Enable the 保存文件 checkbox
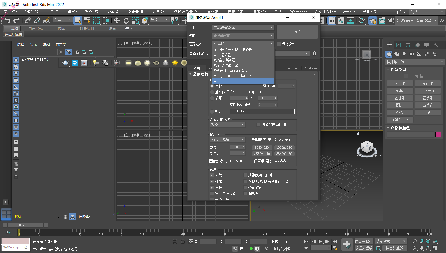This screenshot has height=253, width=446. click(x=279, y=44)
